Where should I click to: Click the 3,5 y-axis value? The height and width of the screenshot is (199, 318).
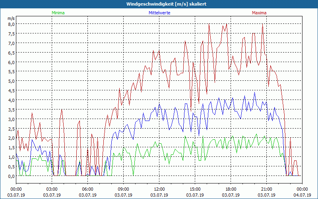coord(11,110)
